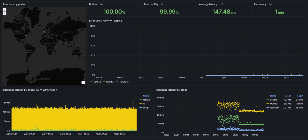This screenshot has width=308, height=140.
Task: Click the 100% label on Error Rate axis
Action: 93,26
